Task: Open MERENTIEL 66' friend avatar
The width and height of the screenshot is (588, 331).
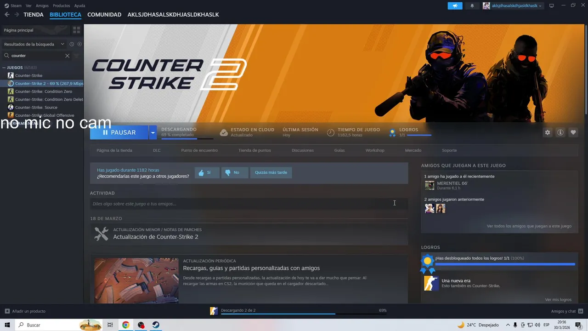Action: (x=430, y=185)
